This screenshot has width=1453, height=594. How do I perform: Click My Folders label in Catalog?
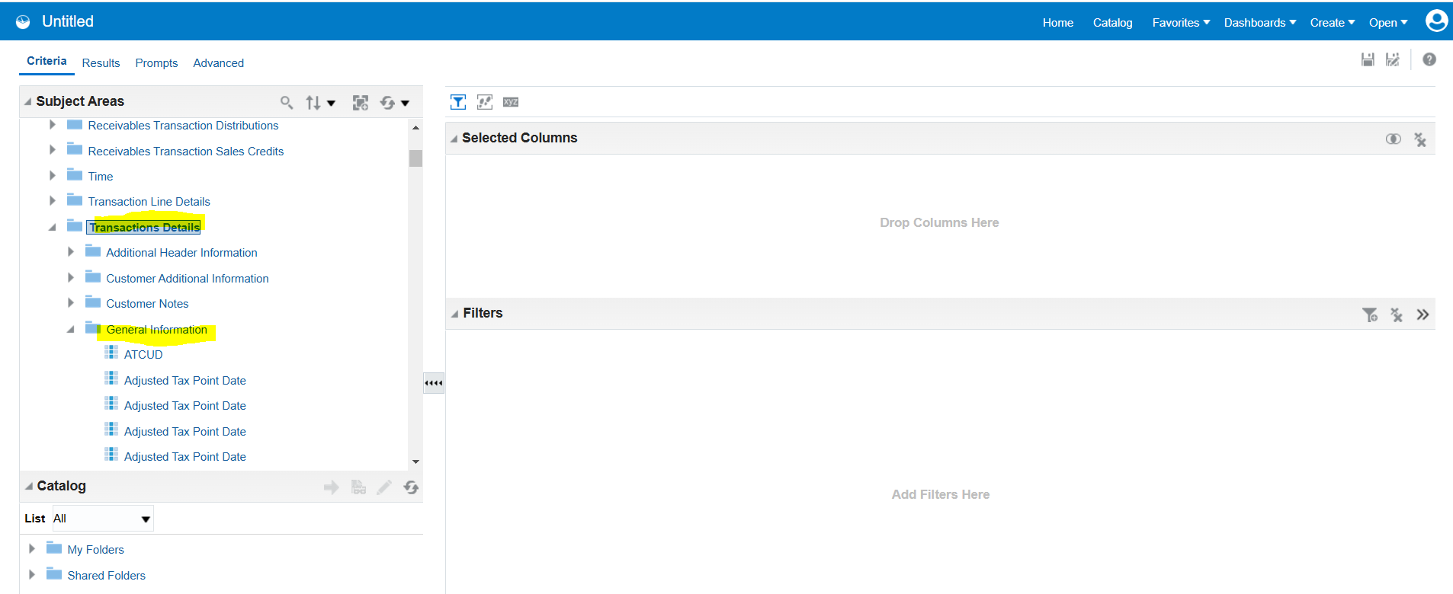pyautogui.click(x=95, y=550)
